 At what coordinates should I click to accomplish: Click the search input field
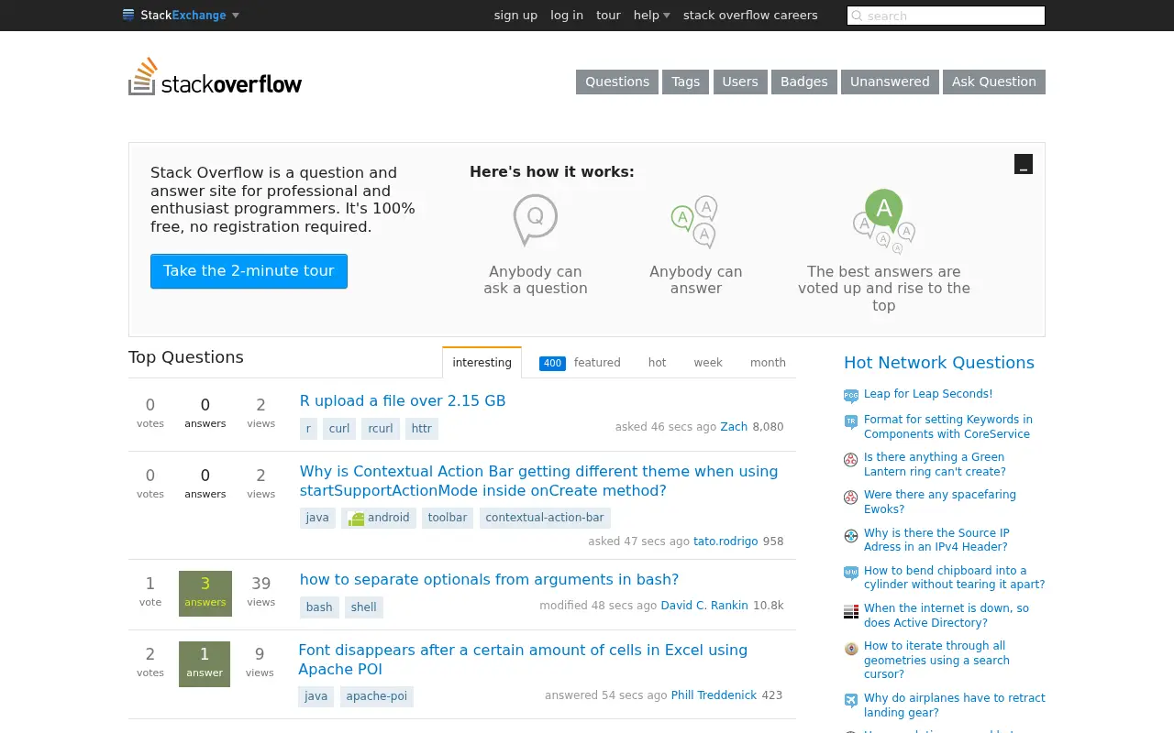click(946, 16)
